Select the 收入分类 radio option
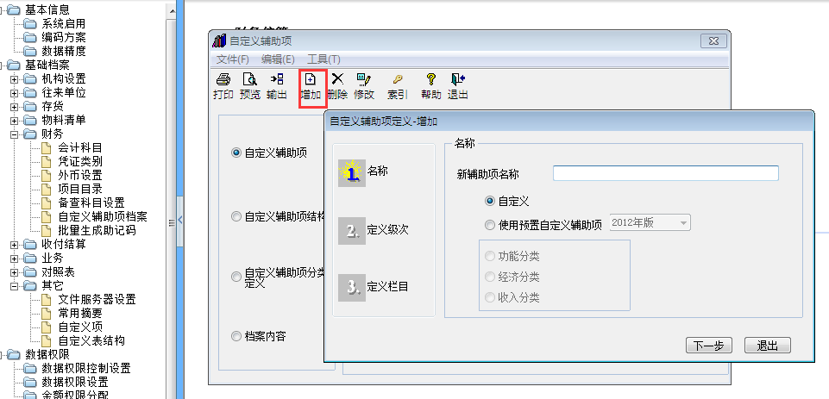829x399 pixels. (x=490, y=297)
